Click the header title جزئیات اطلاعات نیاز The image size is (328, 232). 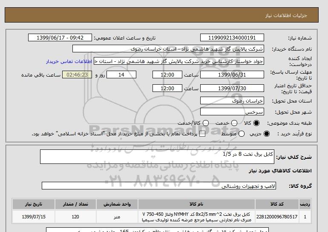pyautogui.click(x=286, y=15)
